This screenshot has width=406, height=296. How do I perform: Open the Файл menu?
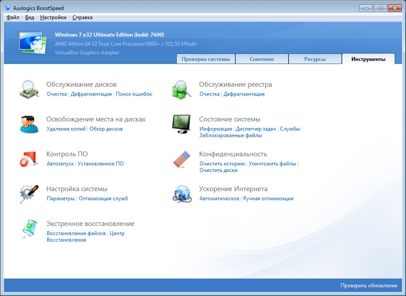(13, 17)
